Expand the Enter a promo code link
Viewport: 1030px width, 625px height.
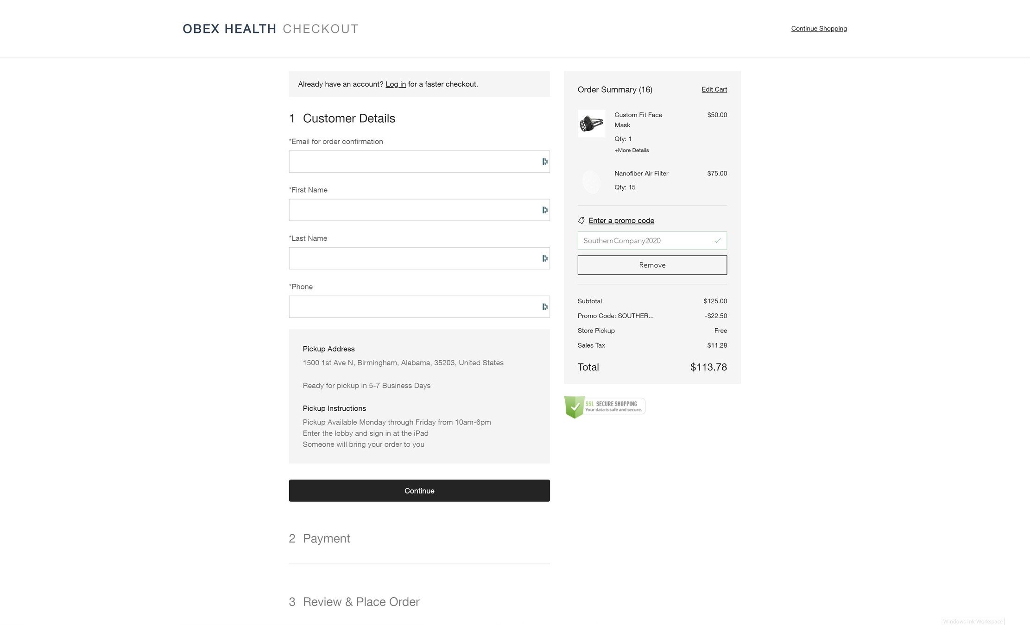click(621, 221)
